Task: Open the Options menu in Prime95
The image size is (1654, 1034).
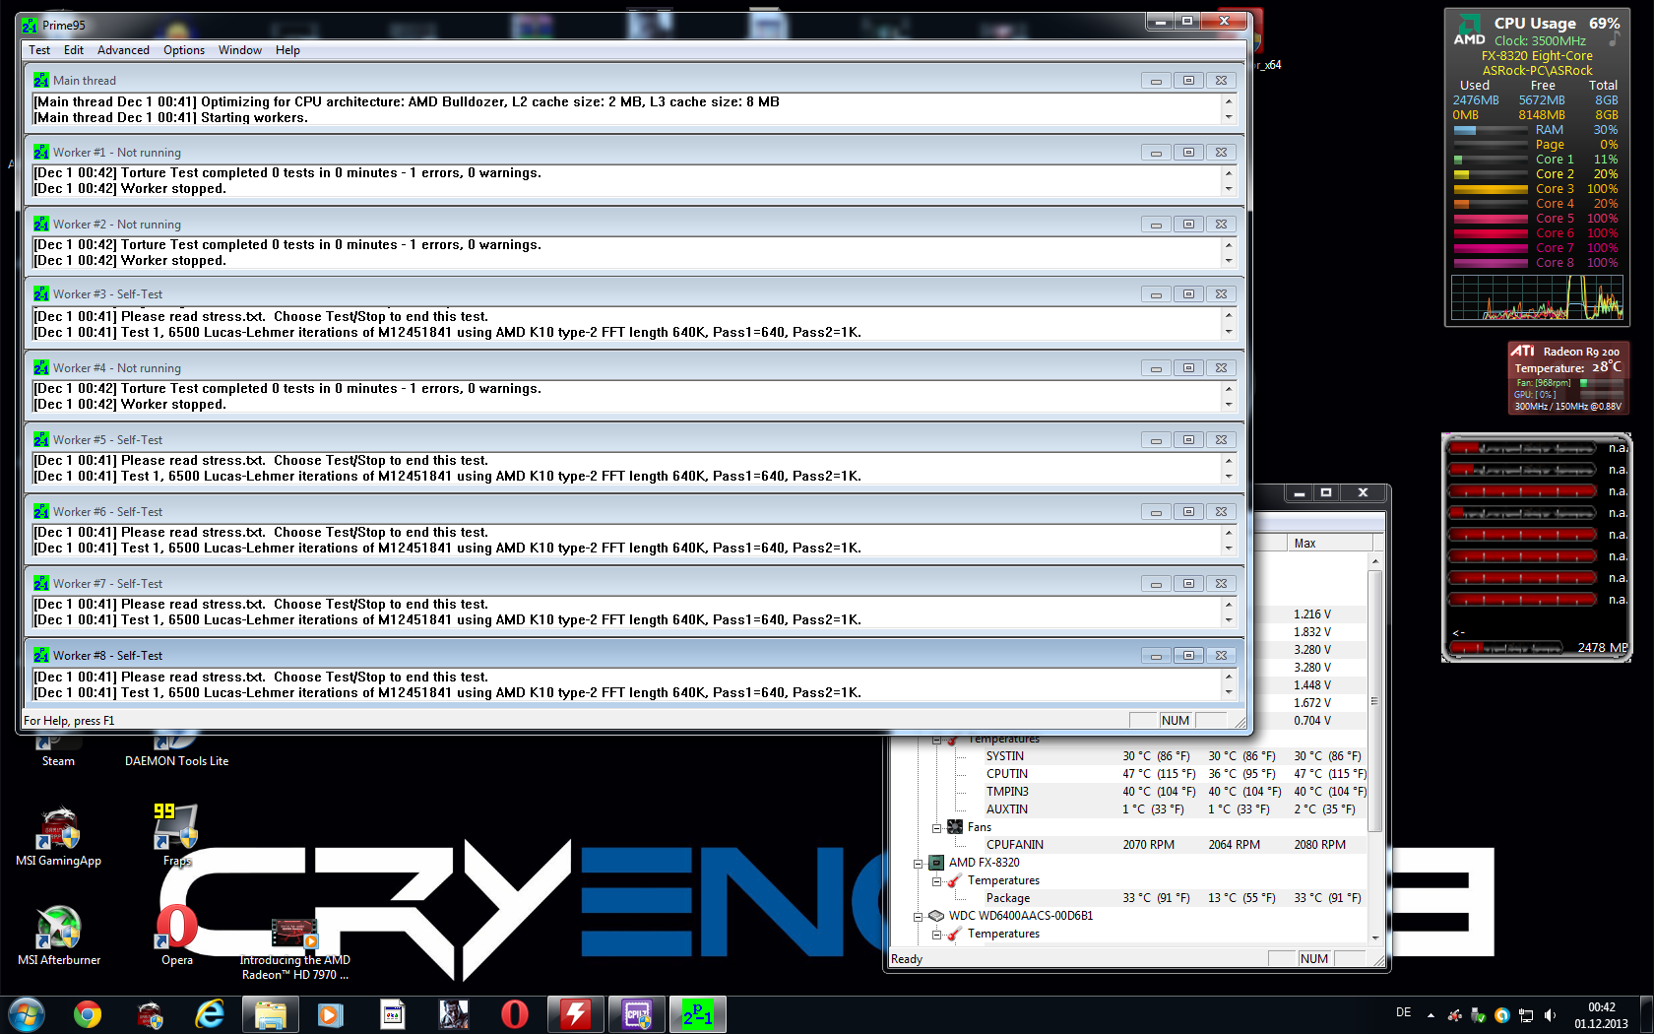Action: (x=184, y=50)
